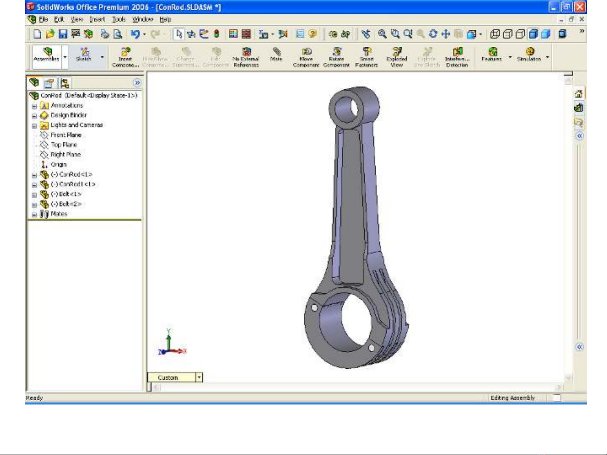Click the Move Component button
Image resolution: width=607 pixels, height=455 pixels.
click(x=306, y=57)
